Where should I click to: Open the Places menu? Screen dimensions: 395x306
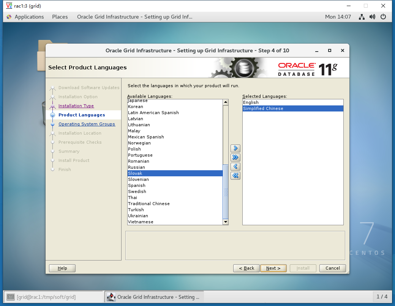click(60, 17)
